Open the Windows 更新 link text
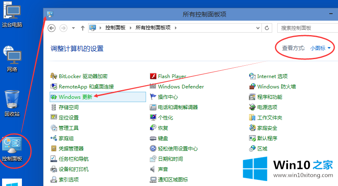This screenshot has height=186, width=338. point(75,97)
